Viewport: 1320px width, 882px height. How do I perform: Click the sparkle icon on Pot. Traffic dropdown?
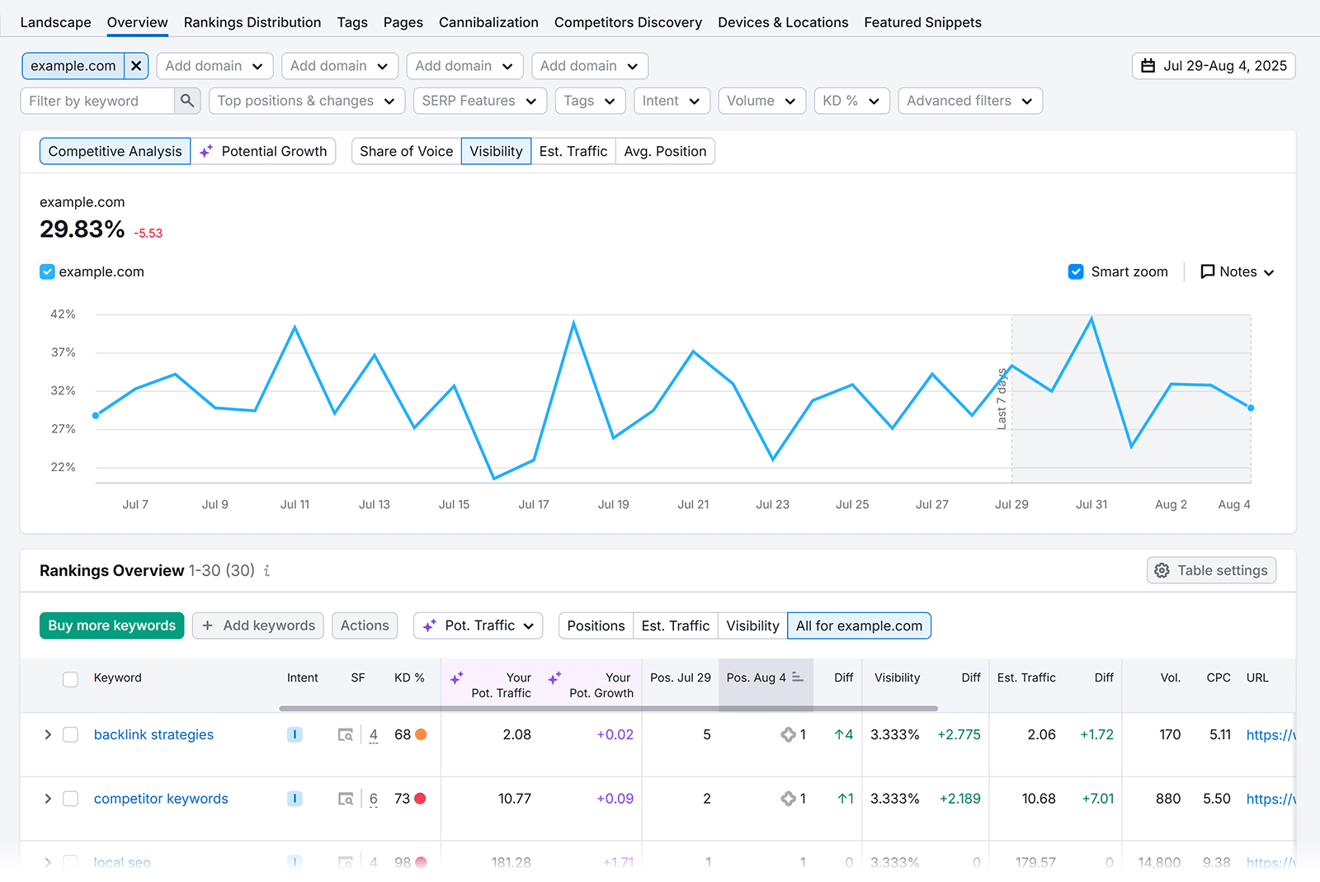(x=430, y=625)
